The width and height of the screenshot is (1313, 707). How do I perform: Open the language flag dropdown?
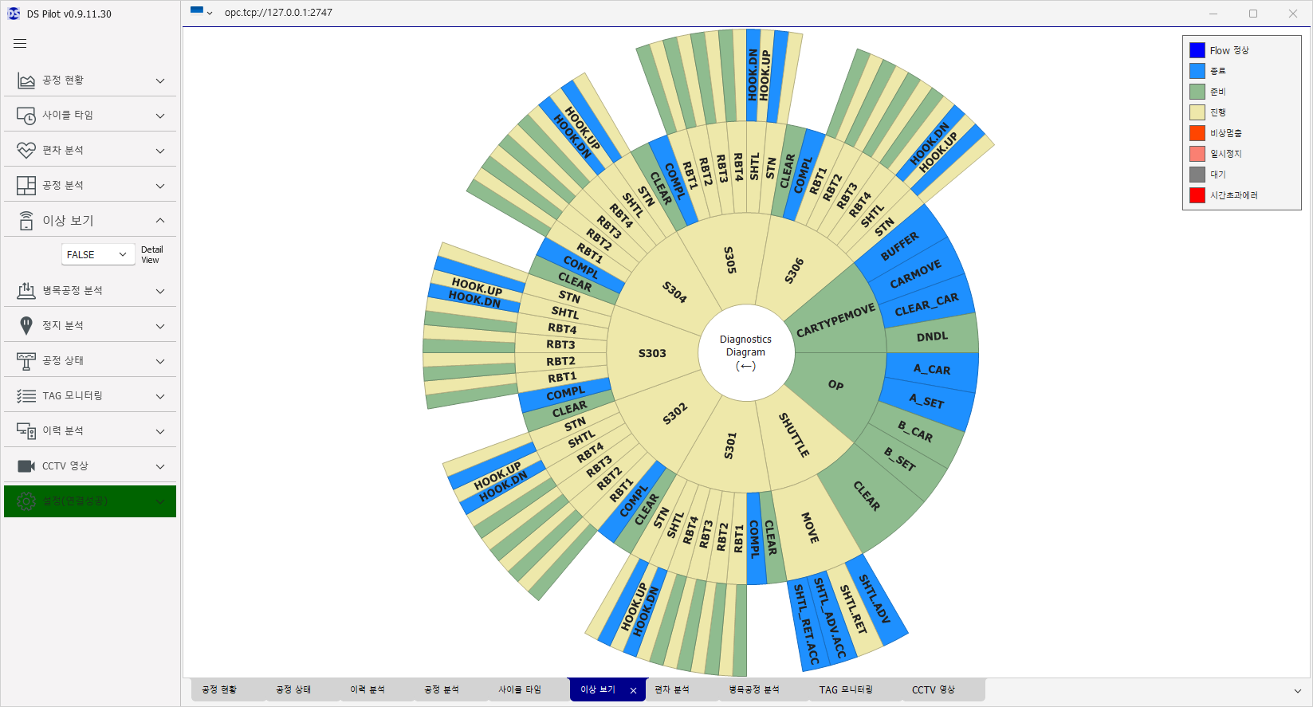[x=201, y=12]
